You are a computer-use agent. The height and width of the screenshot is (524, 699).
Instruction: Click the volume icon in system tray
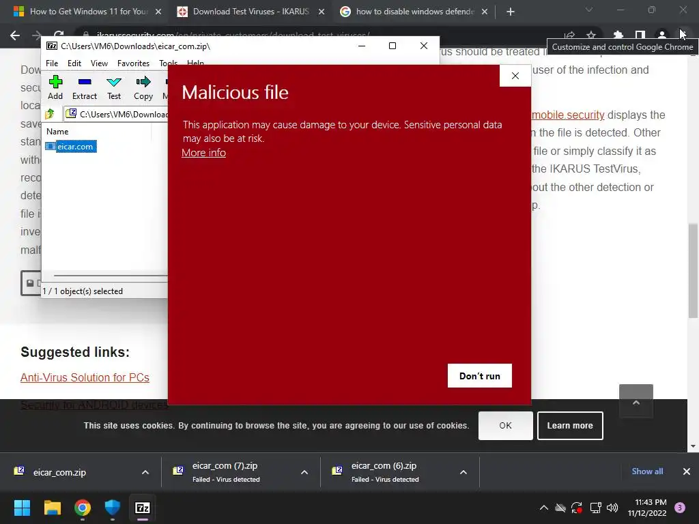pyautogui.click(x=612, y=508)
